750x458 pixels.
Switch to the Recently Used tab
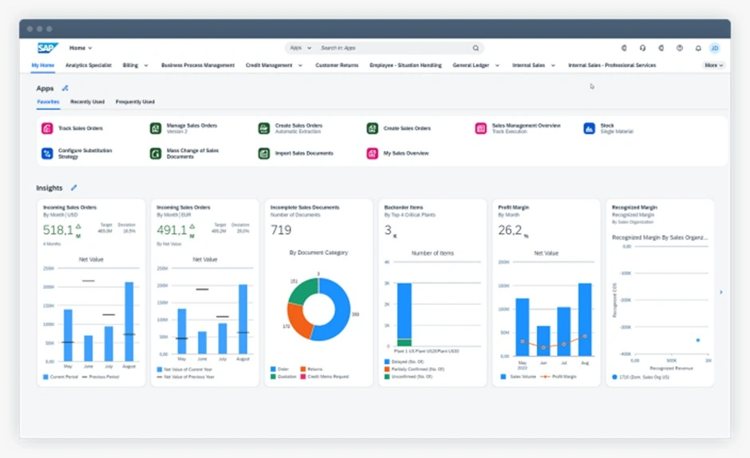[87, 102]
